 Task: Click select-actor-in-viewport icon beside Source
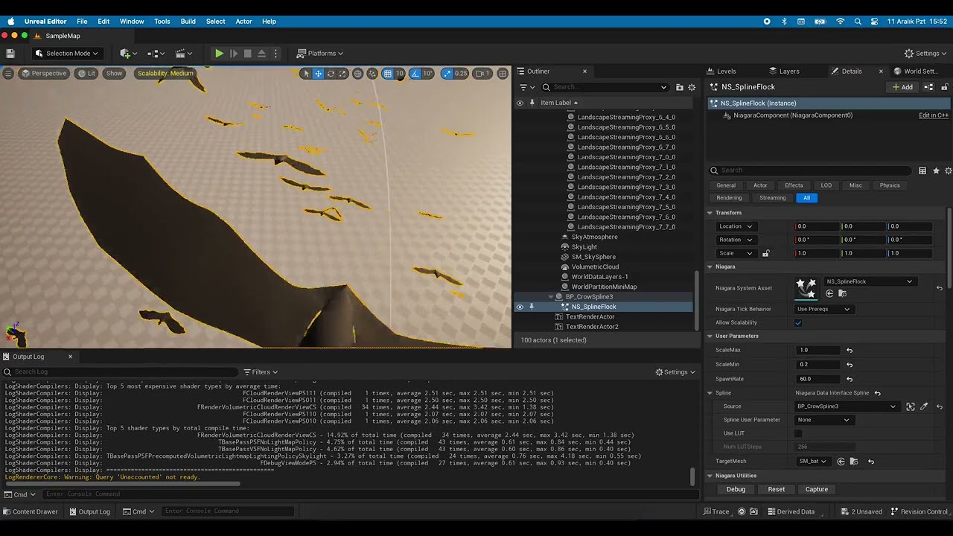[911, 406]
